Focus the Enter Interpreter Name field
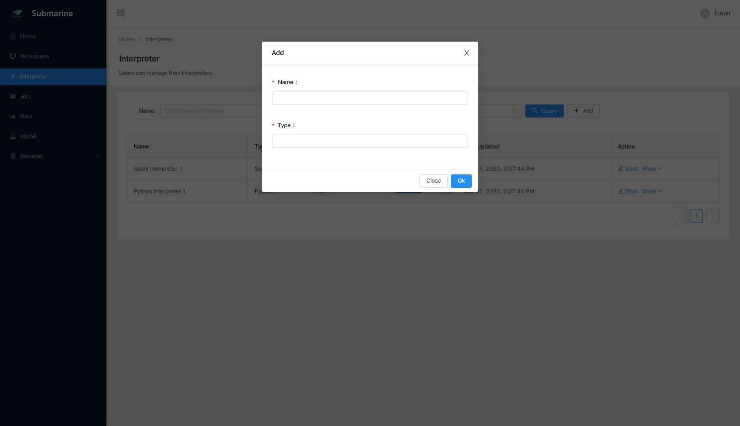Image resolution: width=740 pixels, height=426 pixels. click(211, 111)
